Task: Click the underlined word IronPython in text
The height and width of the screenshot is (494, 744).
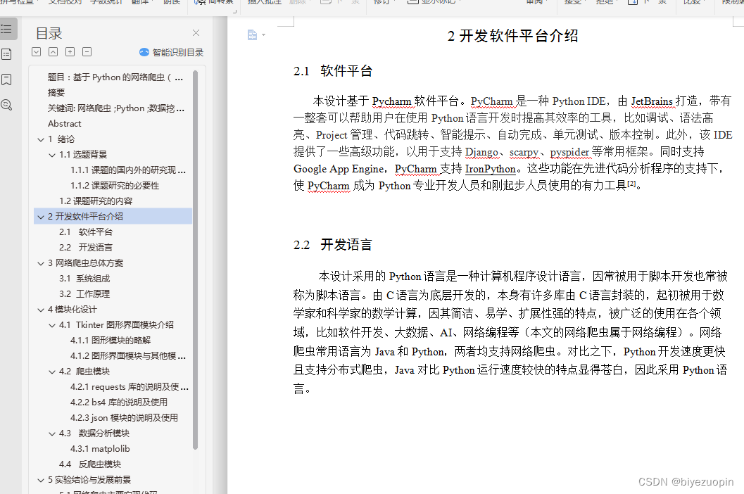Action: pos(490,169)
